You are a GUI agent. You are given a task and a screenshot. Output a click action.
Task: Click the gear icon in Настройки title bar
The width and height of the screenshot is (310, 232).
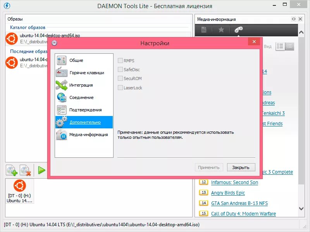(x=54, y=43)
